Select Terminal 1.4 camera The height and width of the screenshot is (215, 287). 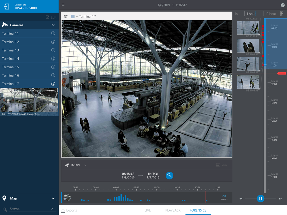click(29, 58)
